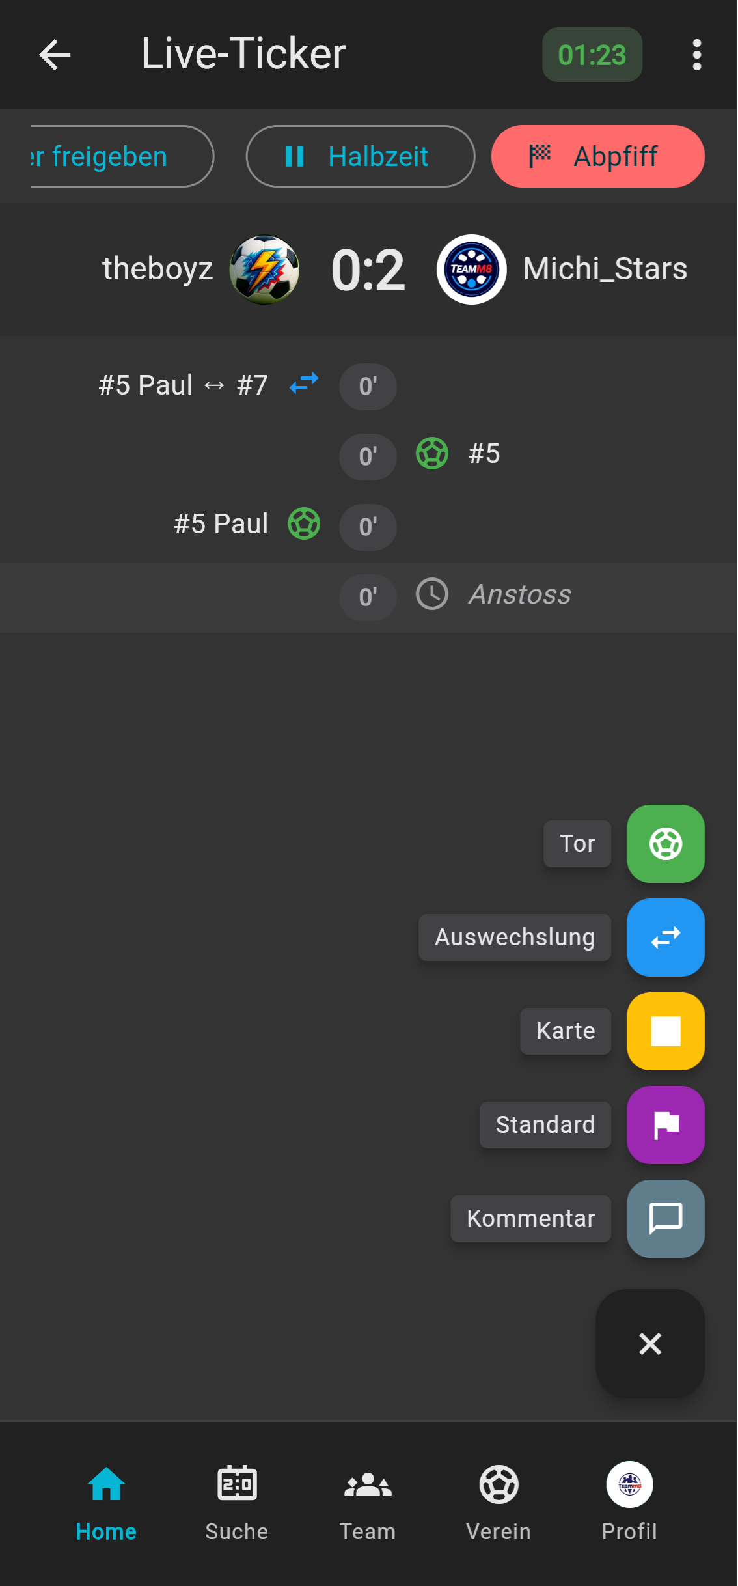Tap the green match timer showing 01:23
Screen dimensions: 738x1586
tap(592, 55)
